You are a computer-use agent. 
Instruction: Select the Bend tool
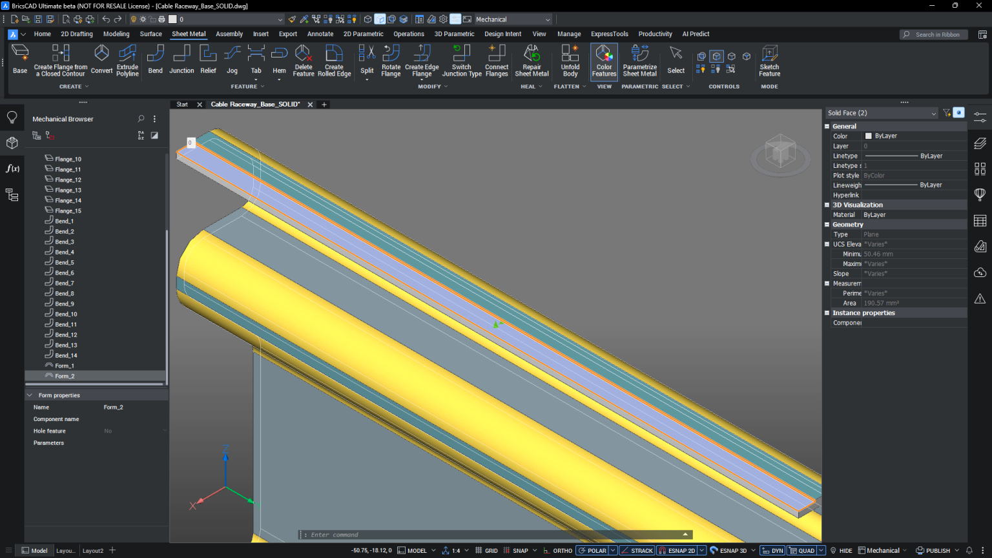click(155, 61)
